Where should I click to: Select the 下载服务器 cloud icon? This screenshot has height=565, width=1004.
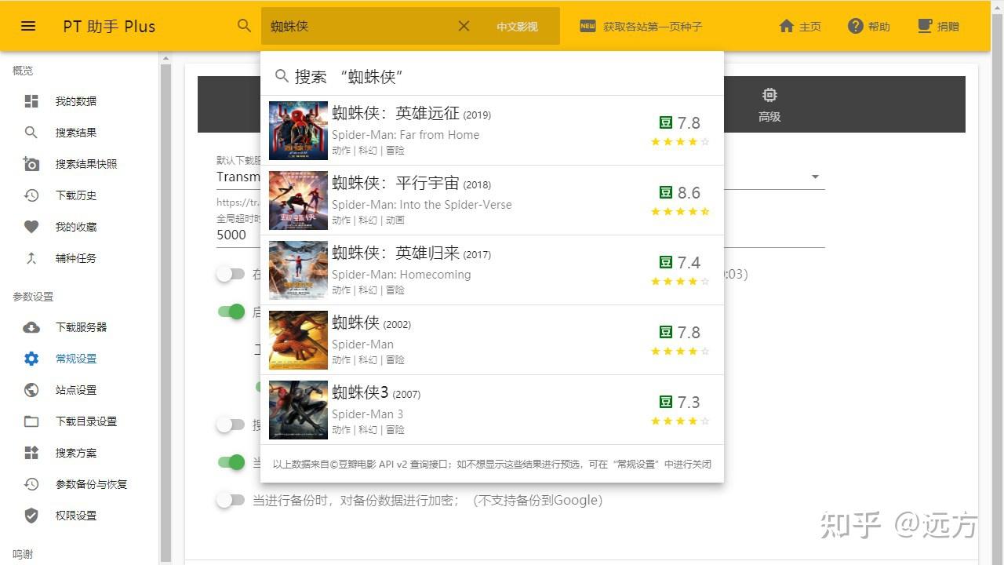(x=31, y=326)
